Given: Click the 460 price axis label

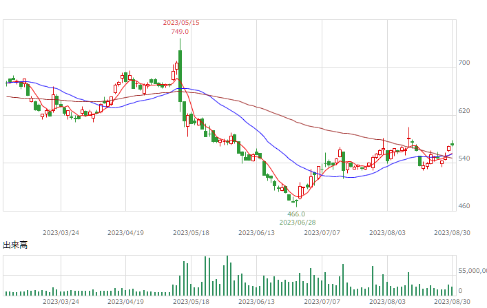Looking at the screenshot, I should (464, 206).
